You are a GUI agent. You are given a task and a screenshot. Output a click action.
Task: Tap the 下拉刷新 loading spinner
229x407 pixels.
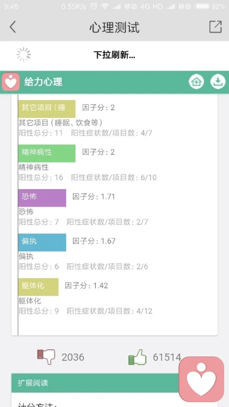point(24,54)
